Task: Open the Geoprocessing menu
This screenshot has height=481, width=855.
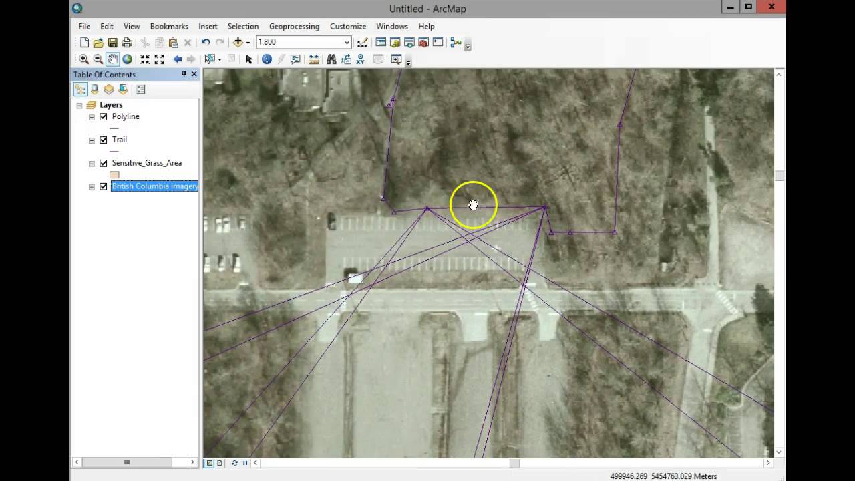Action: (294, 26)
